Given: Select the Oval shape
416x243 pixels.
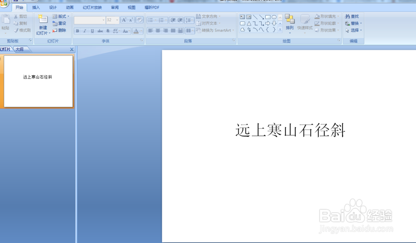Looking at the screenshot, I should point(274,17).
